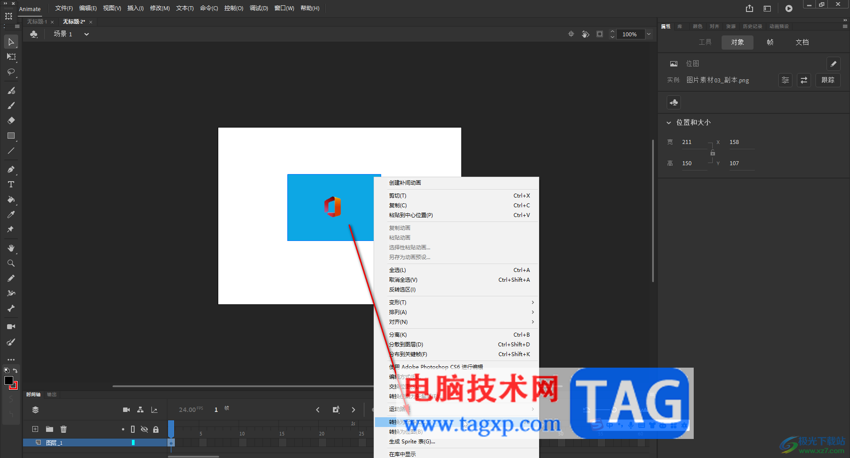The width and height of the screenshot is (850, 458).
Task: Click the share icon in title bar
Action: click(x=750, y=8)
